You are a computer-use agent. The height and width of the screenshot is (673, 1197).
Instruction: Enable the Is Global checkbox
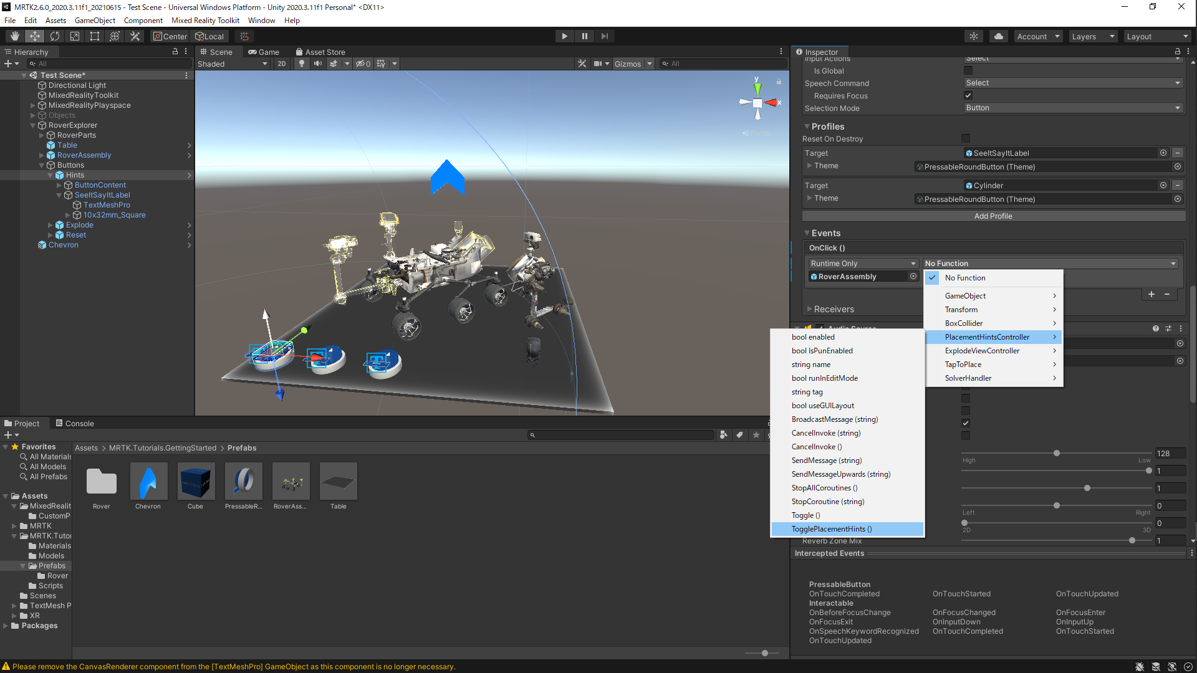point(968,70)
